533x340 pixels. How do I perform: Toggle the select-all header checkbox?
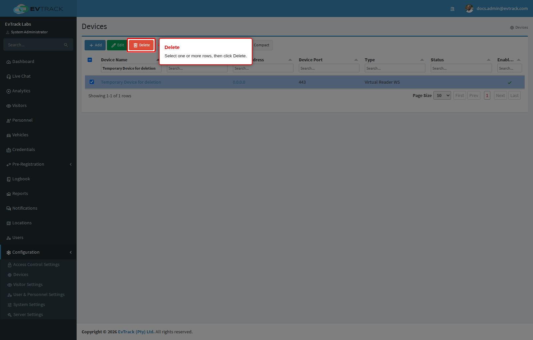90,60
